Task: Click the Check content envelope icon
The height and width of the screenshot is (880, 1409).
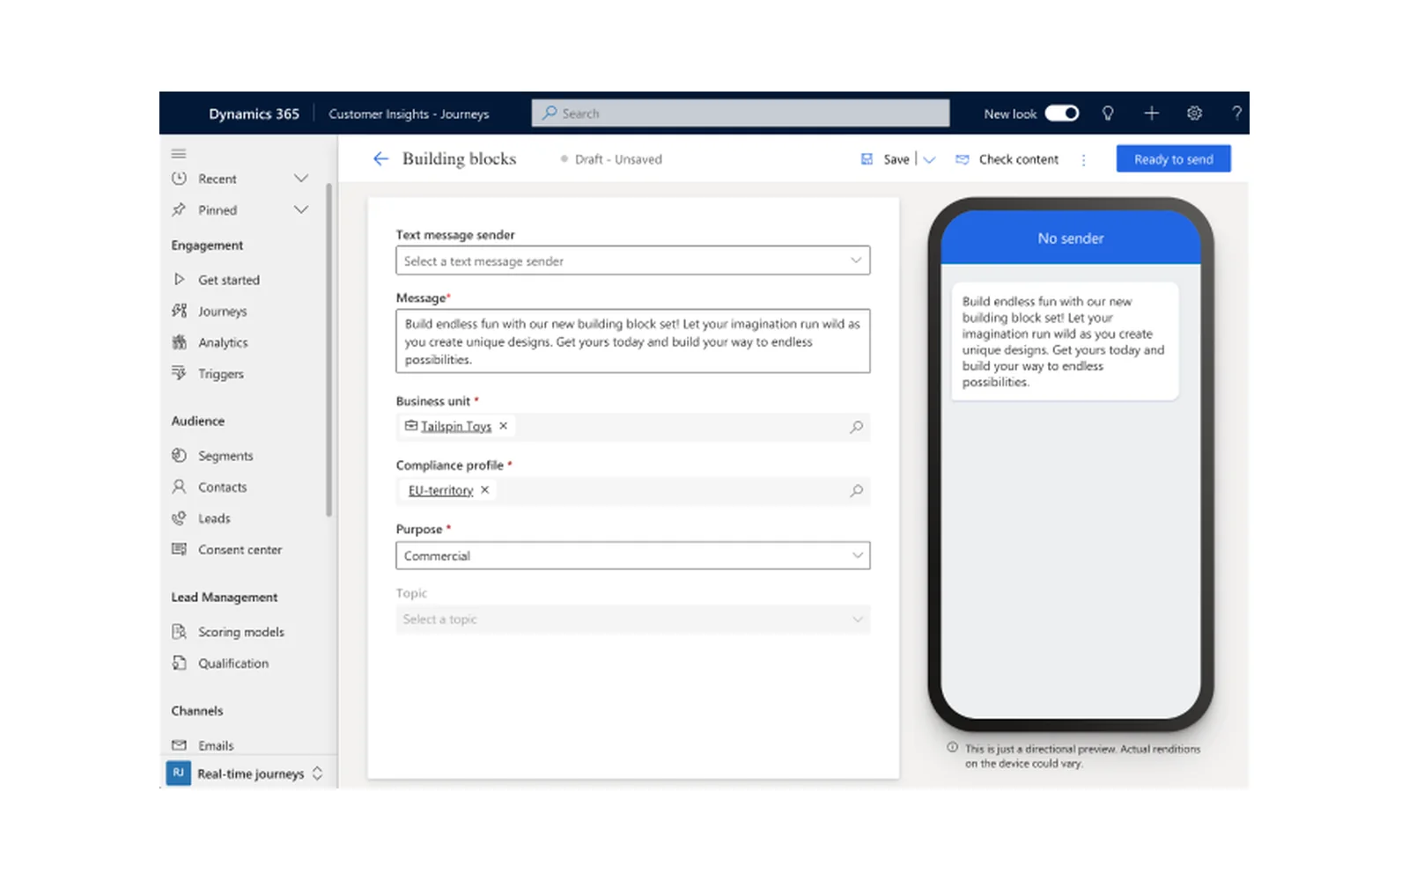Action: [963, 159]
